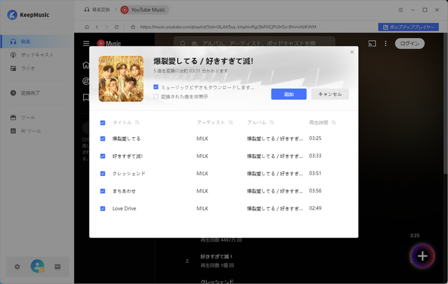The image size is (448, 284).
Task: Minimize the KeepMusic window
Action: (x=413, y=10)
